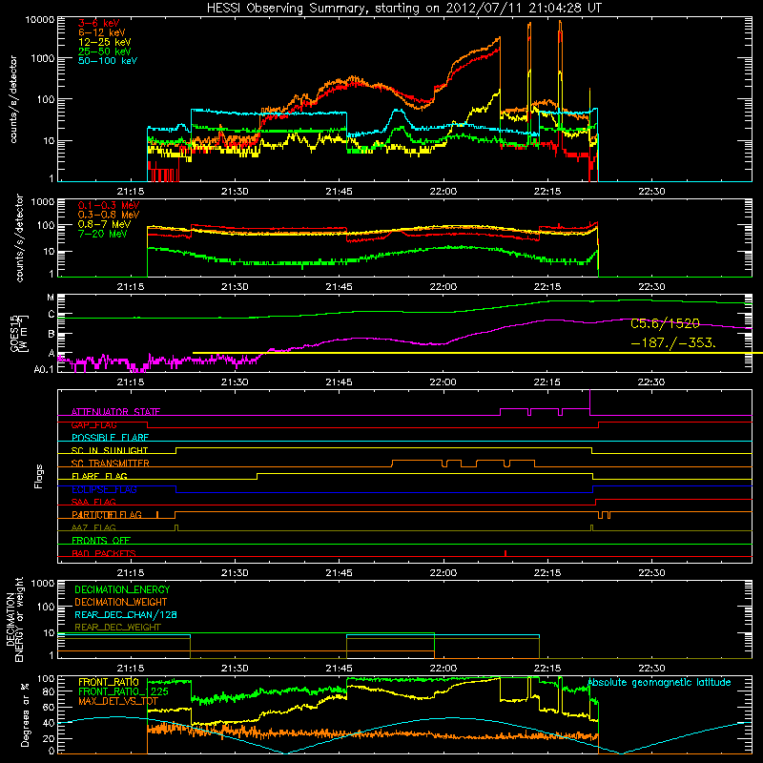Viewport: 763px width, 763px height.
Task: Select the SC_IN_SUNLIGHT flag label
Action: 110,450
